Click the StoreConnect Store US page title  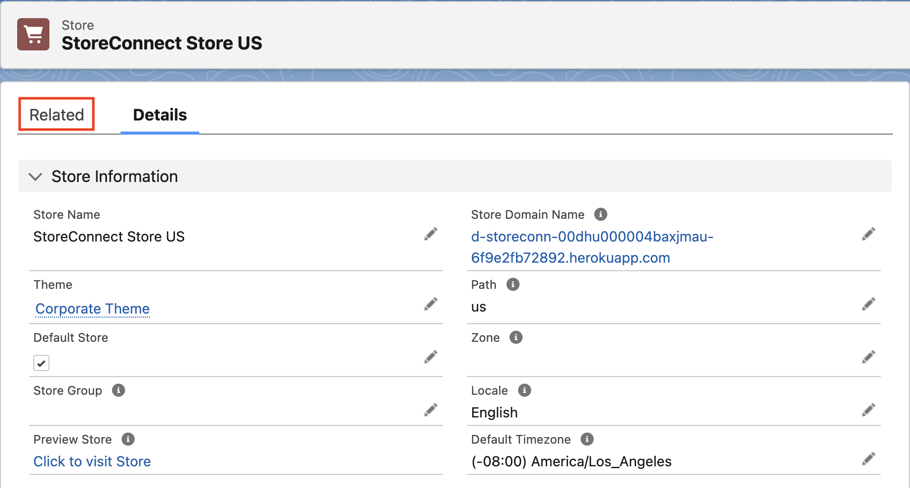(x=162, y=43)
